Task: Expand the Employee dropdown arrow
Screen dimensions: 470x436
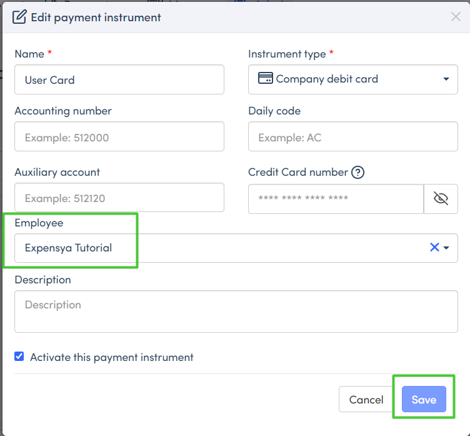Action: (446, 248)
